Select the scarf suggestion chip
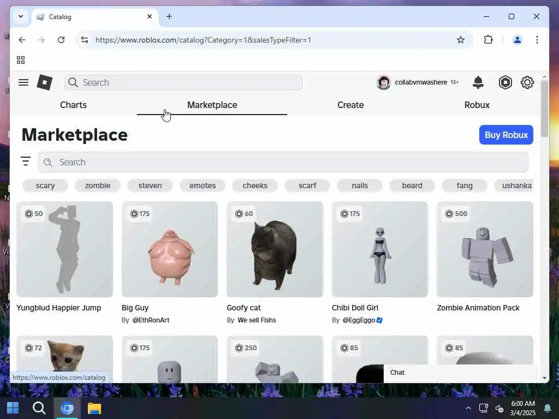Image resolution: width=559 pixels, height=419 pixels. [x=307, y=185]
